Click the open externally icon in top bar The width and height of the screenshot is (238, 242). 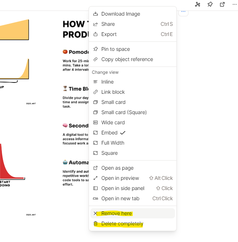[x=222, y=4]
